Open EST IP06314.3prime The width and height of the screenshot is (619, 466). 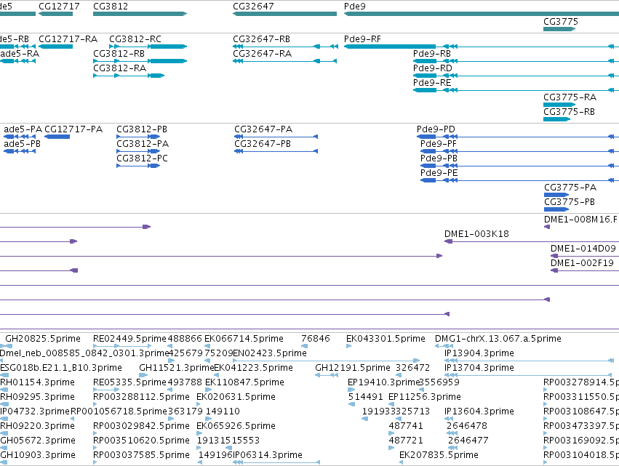click(268, 455)
